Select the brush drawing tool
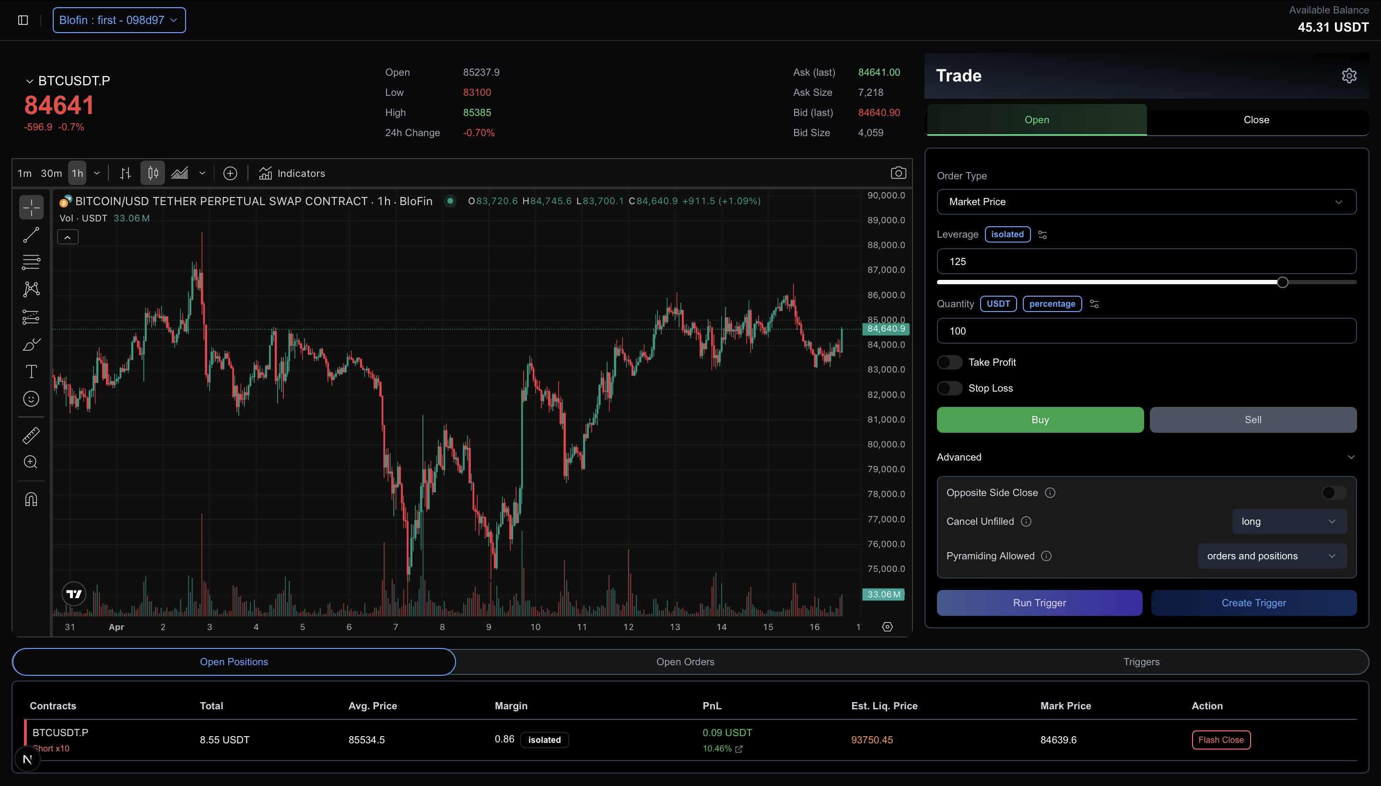The image size is (1381, 786). pyautogui.click(x=31, y=344)
